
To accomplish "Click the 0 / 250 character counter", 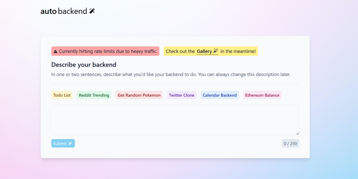I will 290,143.
